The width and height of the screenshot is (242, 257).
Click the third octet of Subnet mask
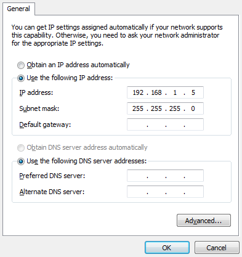point(175,108)
